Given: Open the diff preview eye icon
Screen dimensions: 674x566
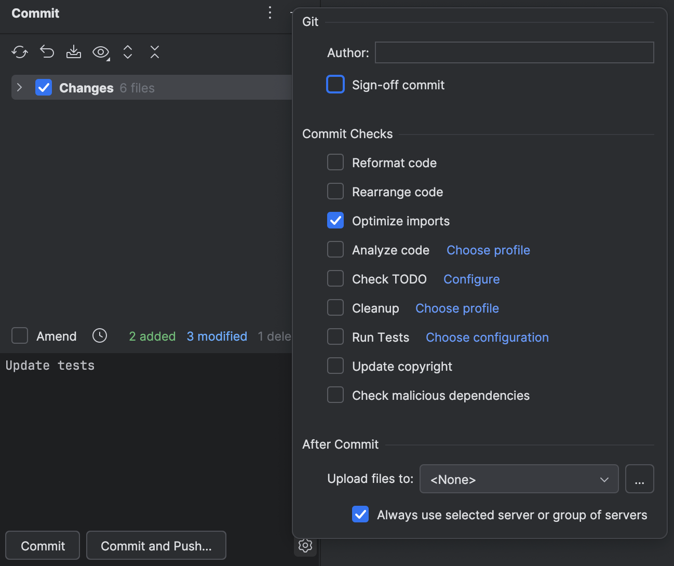Looking at the screenshot, I should click(100, 52).
